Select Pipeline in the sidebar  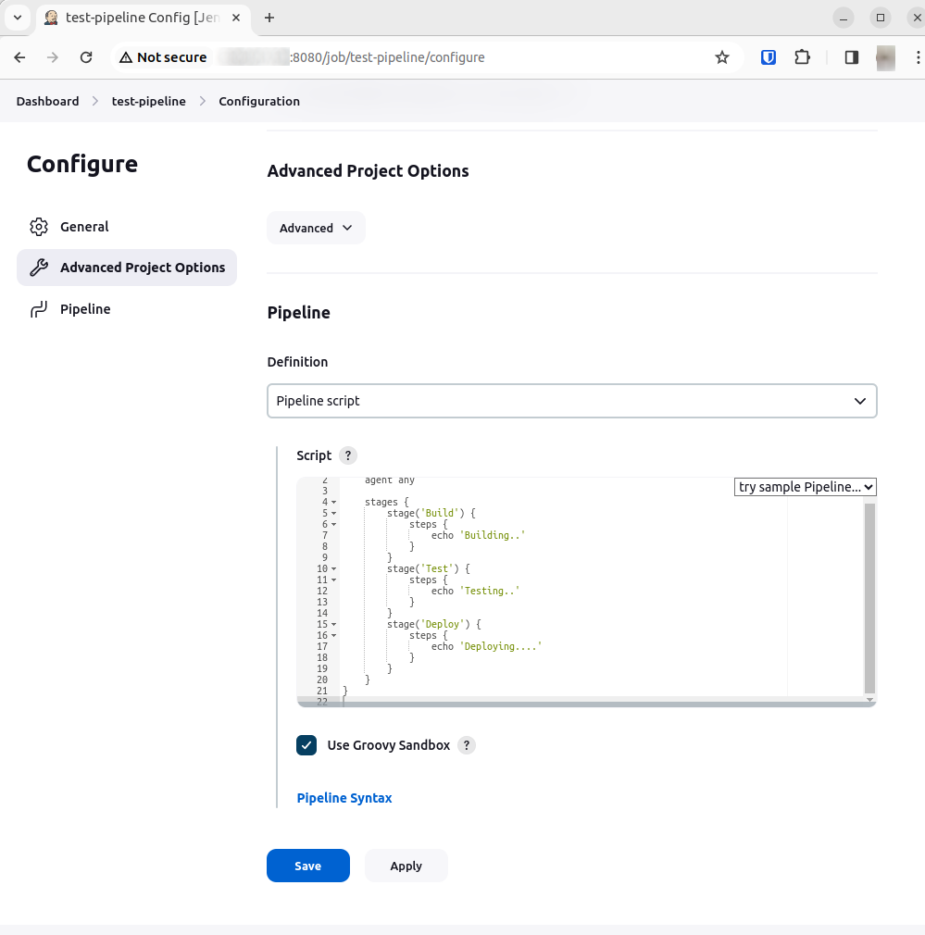[x=85, y=309]
